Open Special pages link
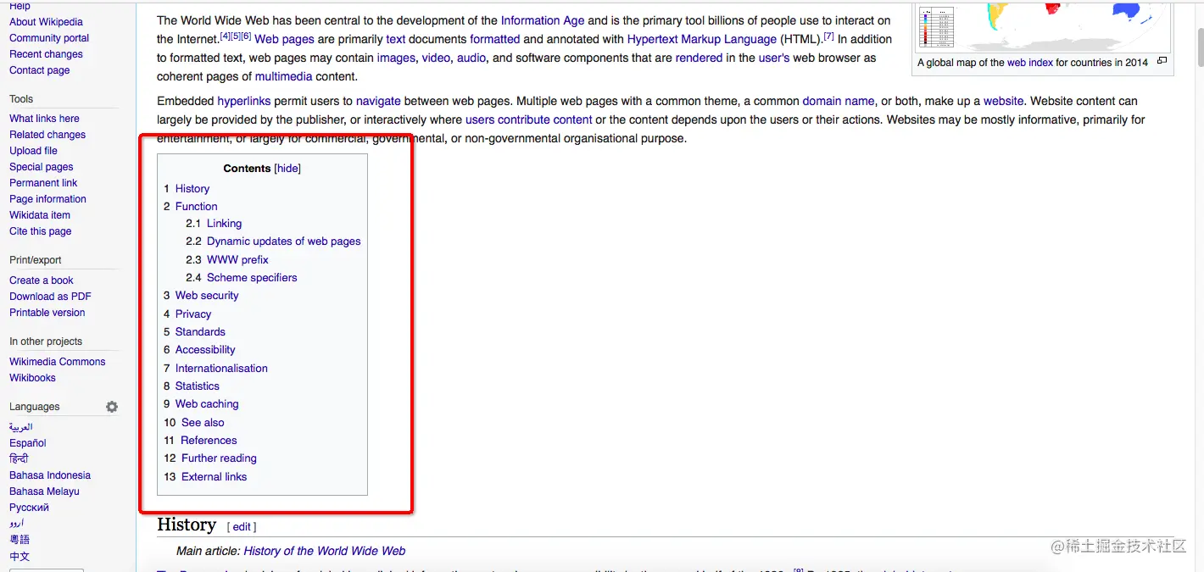Image resolution: width=1204 pixels, height=572 pixels. coord(42,167)
